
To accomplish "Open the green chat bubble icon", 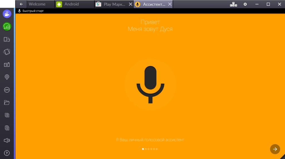I will click(7, 27).
